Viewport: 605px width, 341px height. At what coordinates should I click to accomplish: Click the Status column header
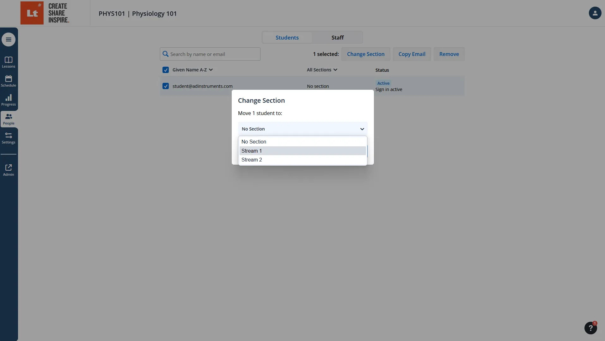click(x=382, y=70)
